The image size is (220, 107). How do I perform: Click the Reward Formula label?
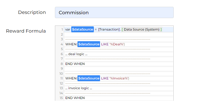pyautogui.click(x=26, y=31)
